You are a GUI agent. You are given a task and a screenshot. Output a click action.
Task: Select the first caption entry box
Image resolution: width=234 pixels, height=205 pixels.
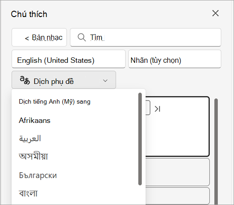[178, 126]
